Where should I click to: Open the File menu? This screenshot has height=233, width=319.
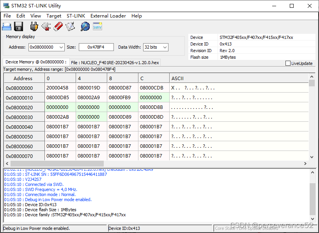pyautogui.click(x=7, y=16)
